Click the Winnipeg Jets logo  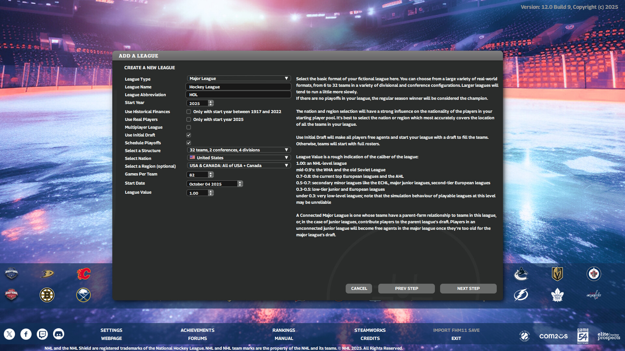594,273
